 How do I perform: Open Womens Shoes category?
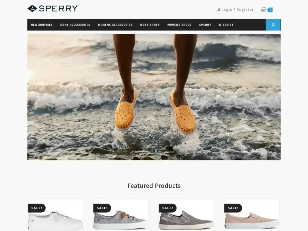179,25
